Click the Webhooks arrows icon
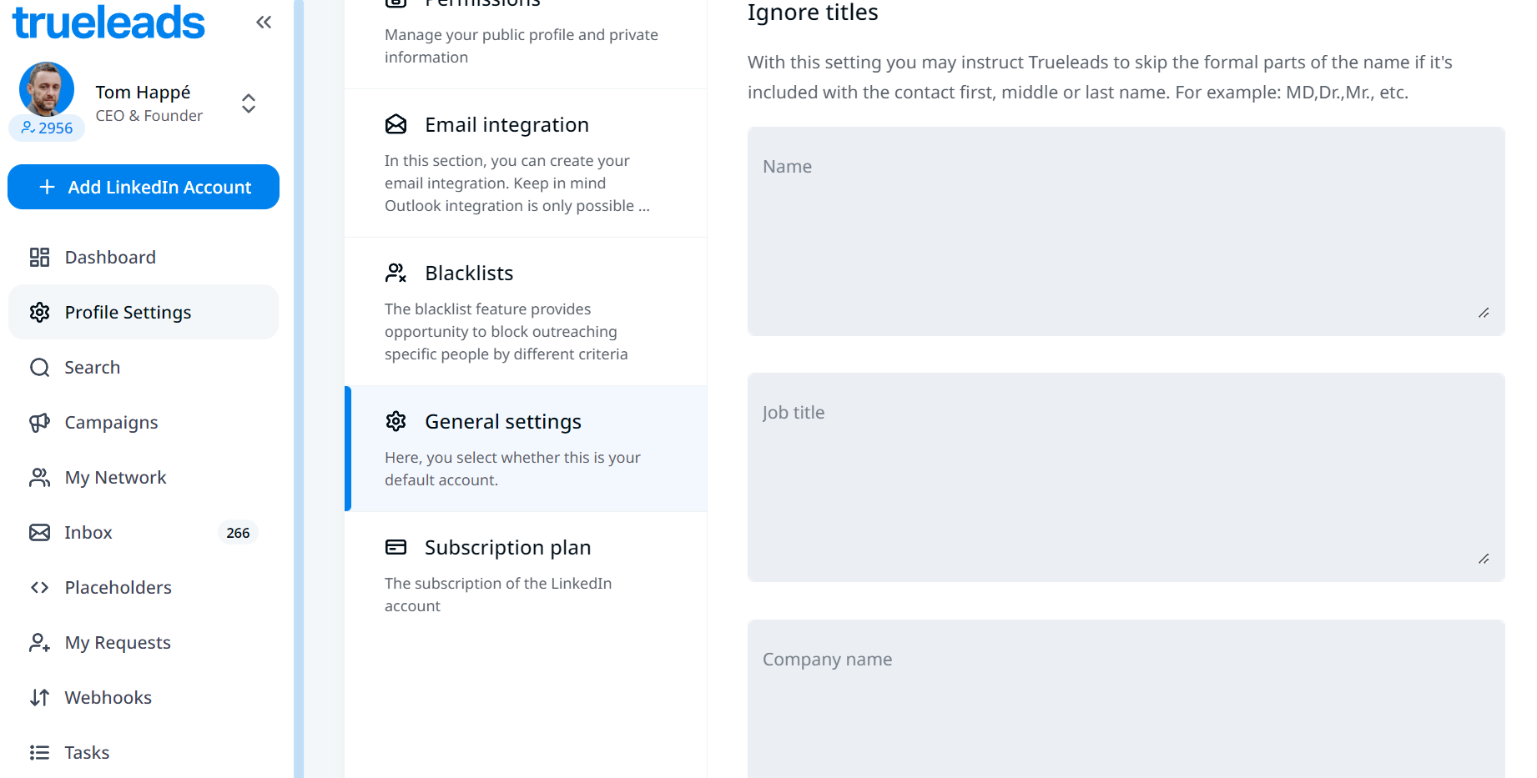Image resolution: width=1537 pixels, height=778 pixels. coord(39,698)
